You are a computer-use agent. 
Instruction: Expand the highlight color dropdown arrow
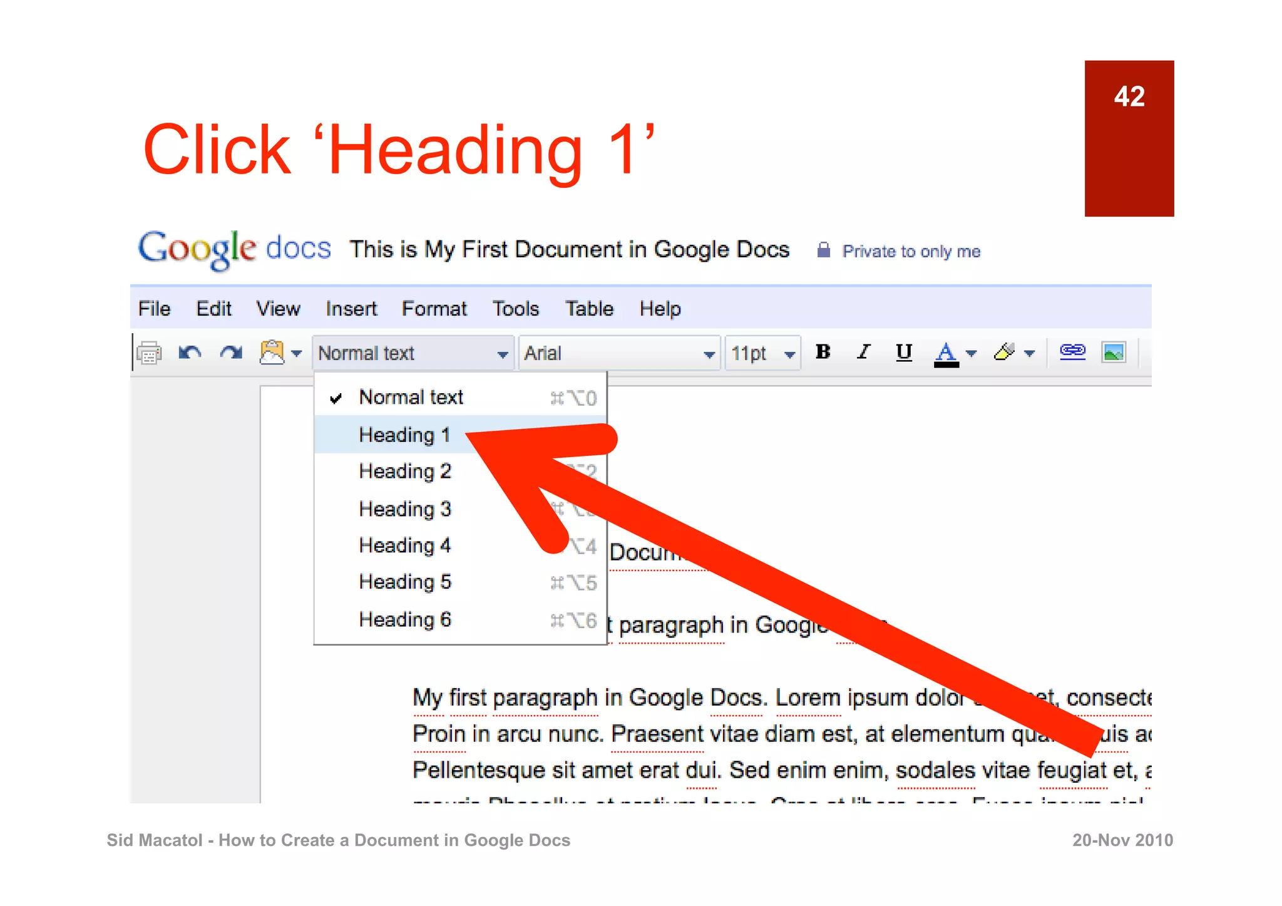click(x=1030, y=354)
